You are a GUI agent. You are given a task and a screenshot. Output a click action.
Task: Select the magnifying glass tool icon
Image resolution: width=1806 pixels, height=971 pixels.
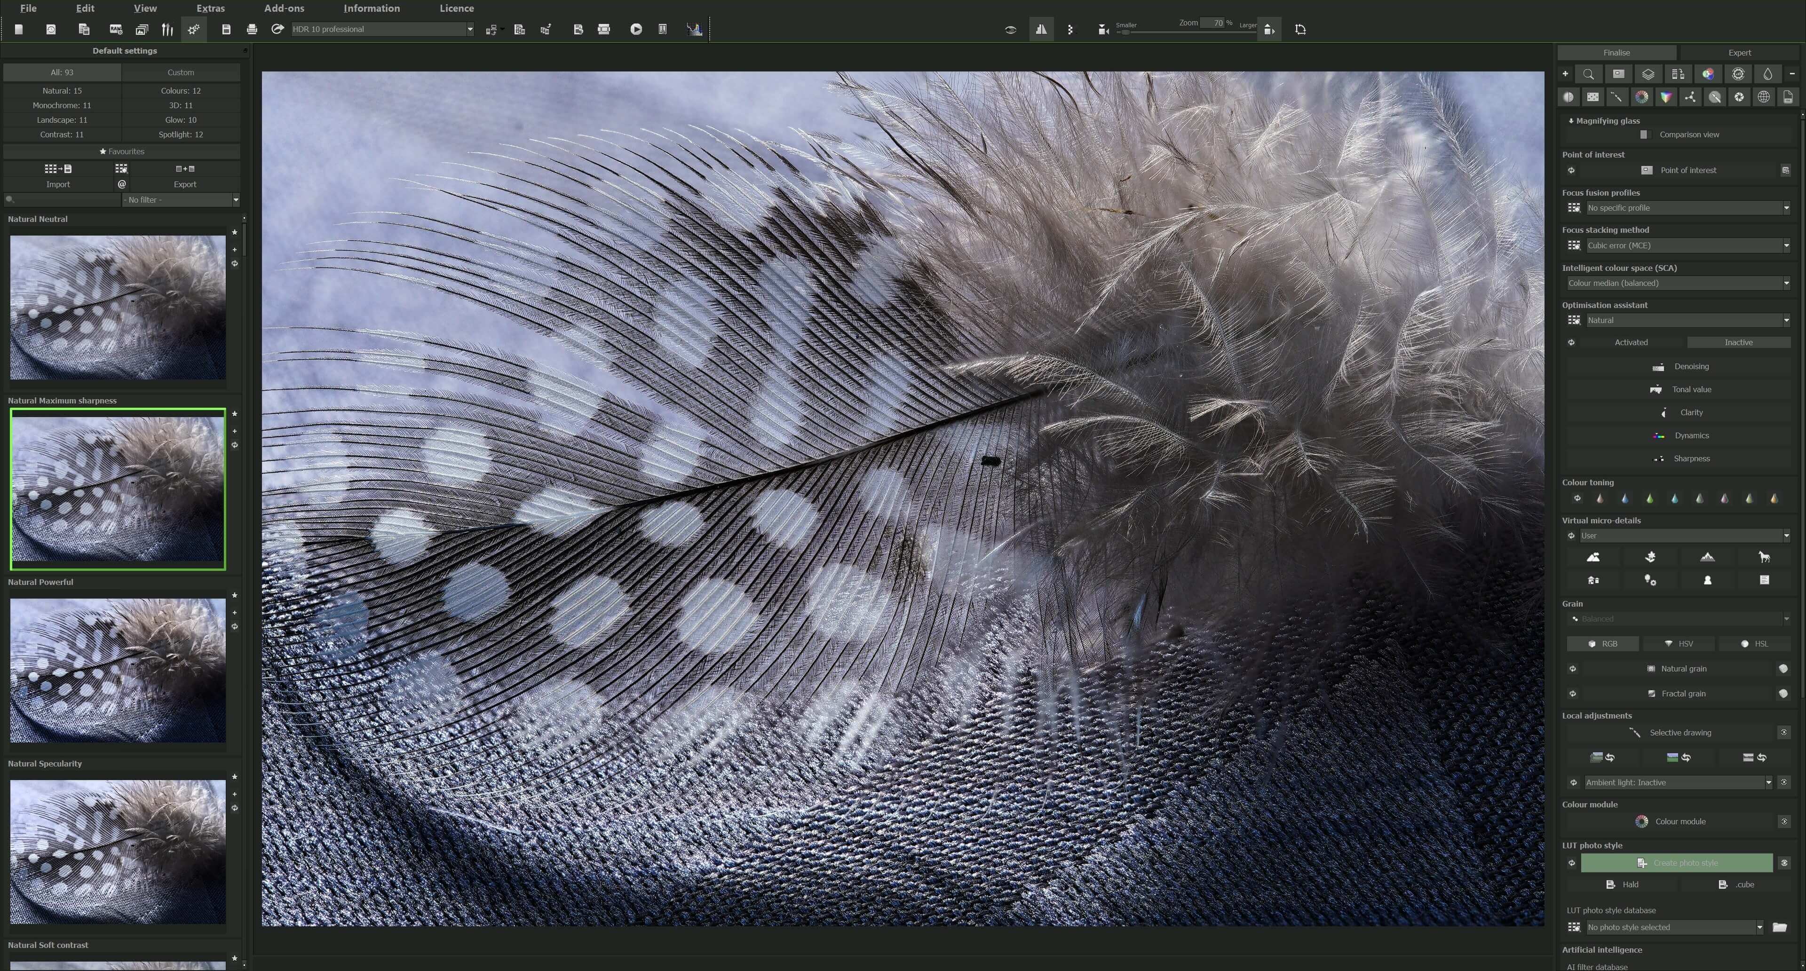(1588, 74)
